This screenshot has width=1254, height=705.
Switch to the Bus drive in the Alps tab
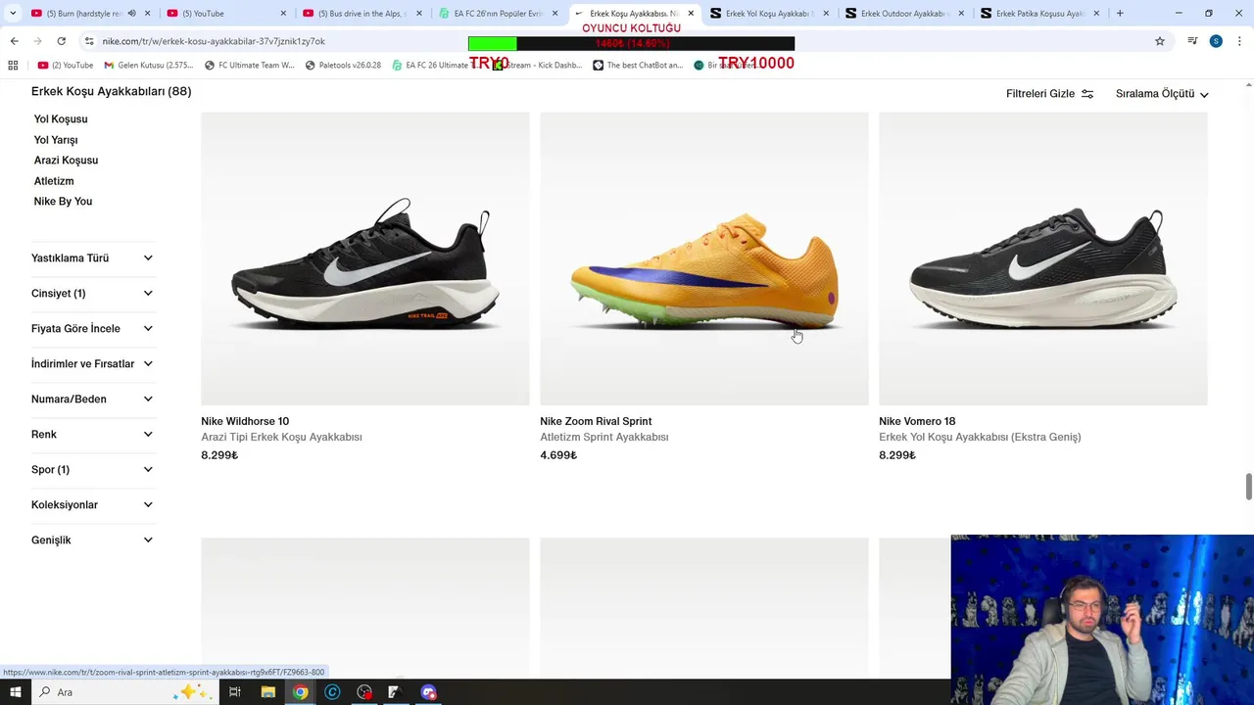(x=362, y=14)
